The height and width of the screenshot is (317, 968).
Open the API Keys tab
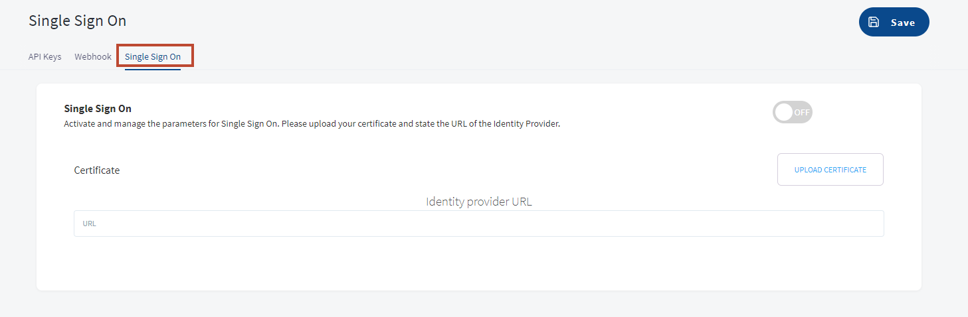pos(45,56)
